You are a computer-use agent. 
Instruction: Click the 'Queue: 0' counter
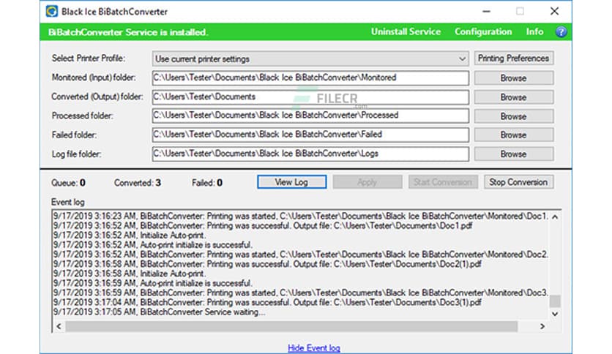68,183
